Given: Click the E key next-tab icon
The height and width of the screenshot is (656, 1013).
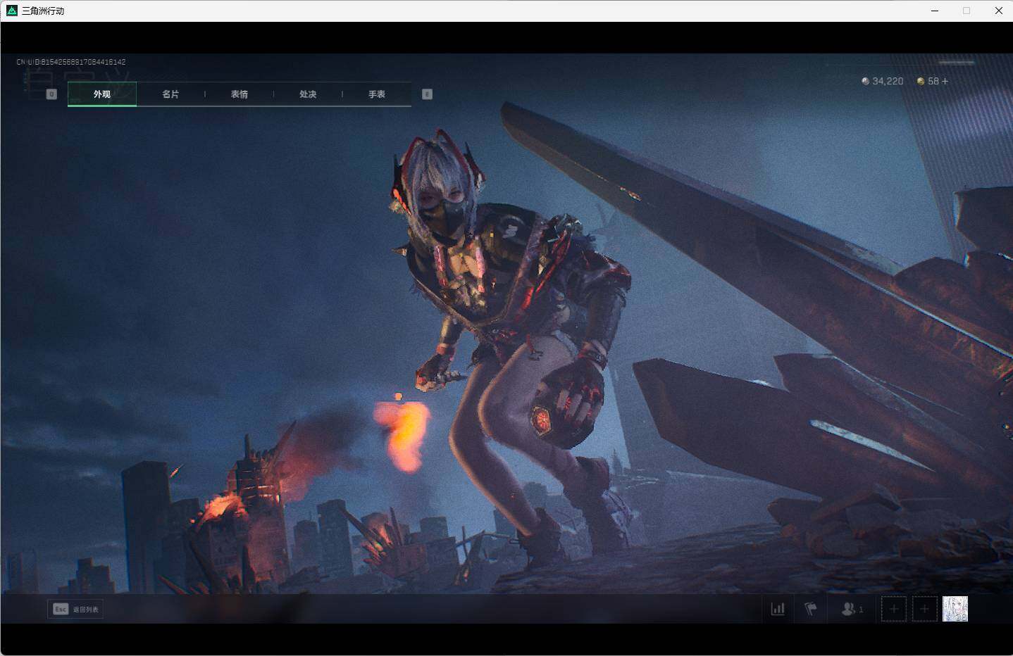Looking at the screenshot, I should [427, 94].
